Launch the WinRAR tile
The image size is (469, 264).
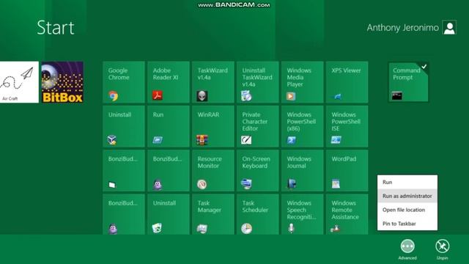coord(213,126)
